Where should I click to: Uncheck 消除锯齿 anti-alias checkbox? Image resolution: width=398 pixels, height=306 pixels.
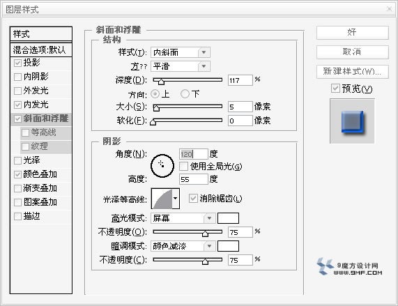click(193, 198)
